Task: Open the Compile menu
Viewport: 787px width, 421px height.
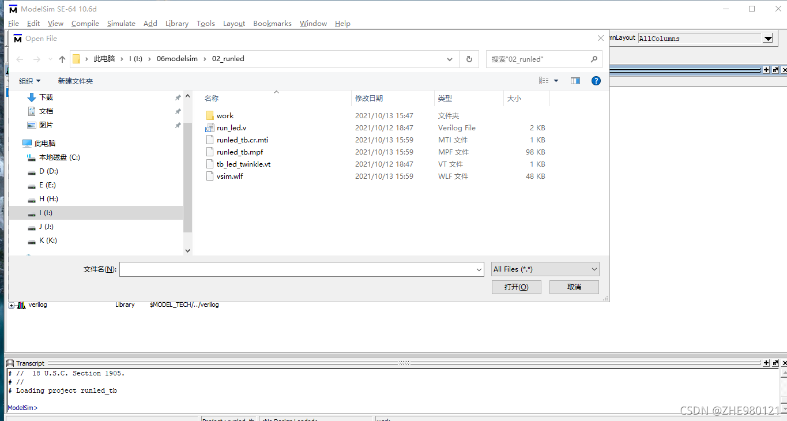Action: tap(85, 24)
